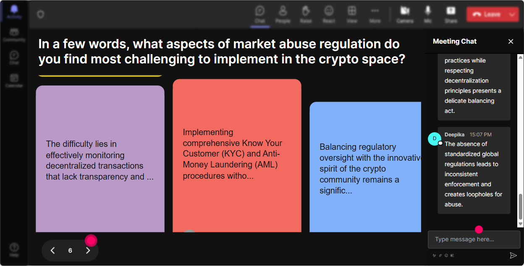Open text formatting options in chat
Image resolution: width=524 pixels, height=266 pixels.
434,255
